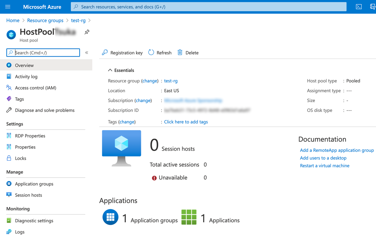The image size is (376, 237).
Task: Click the Registration key button label
Action: (127, 53)
